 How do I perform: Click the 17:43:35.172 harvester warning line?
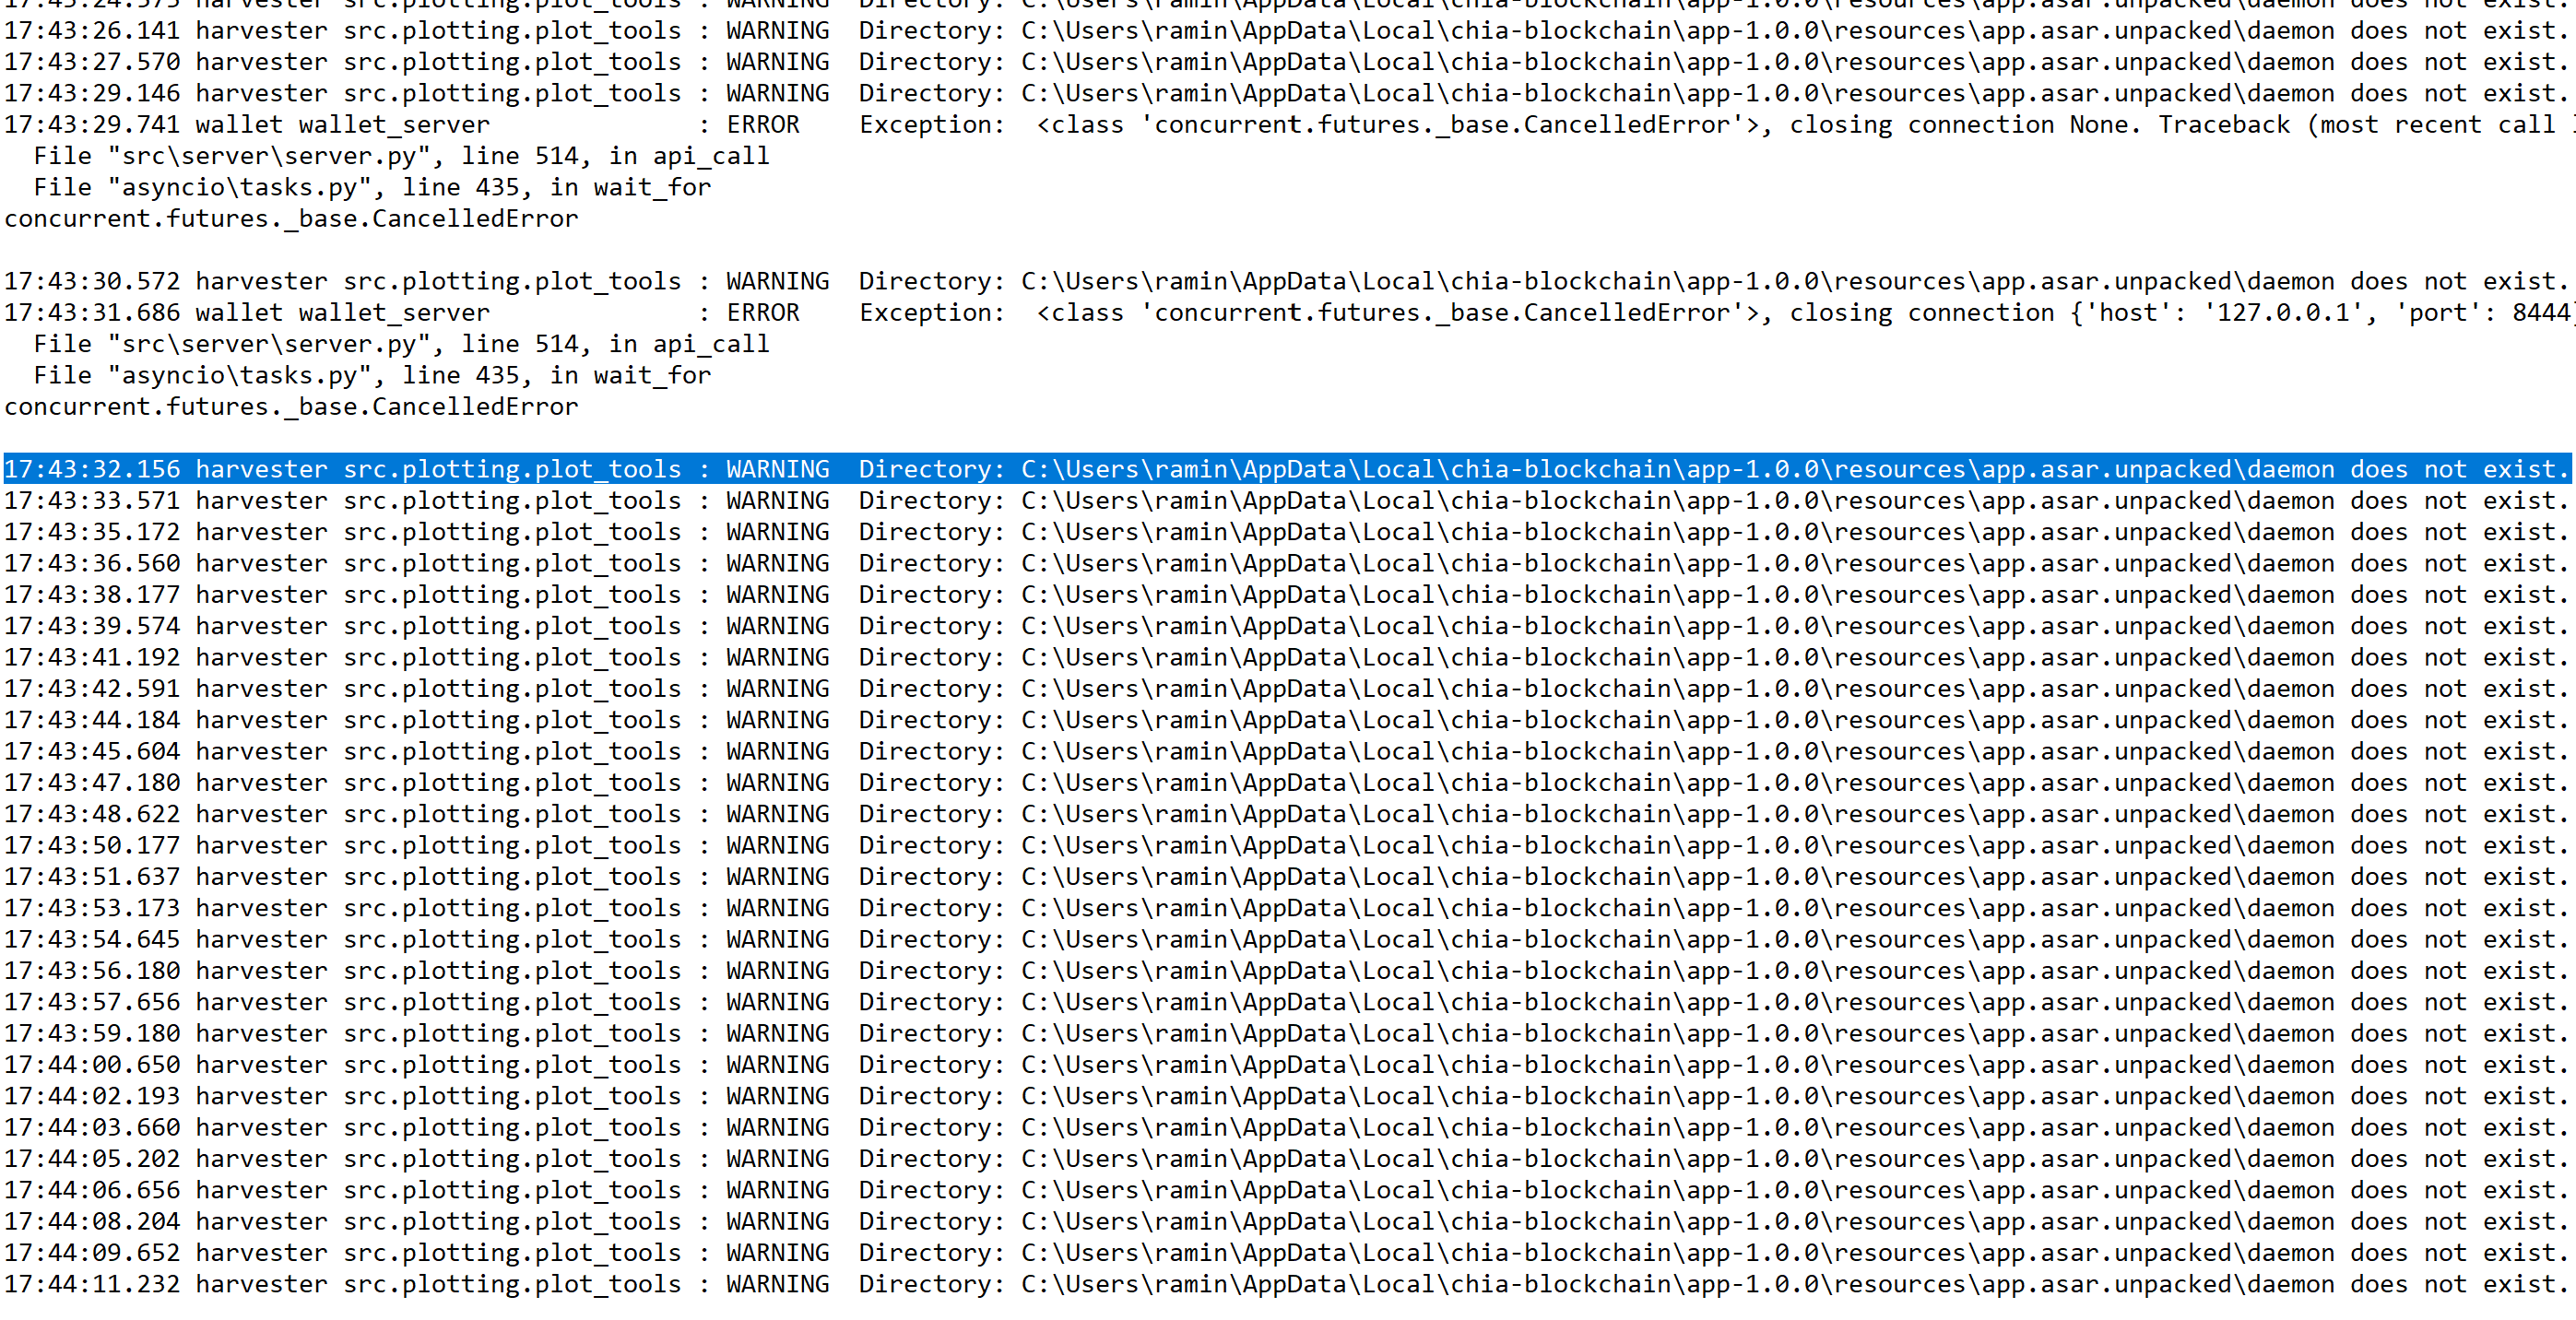point(1286,532)
